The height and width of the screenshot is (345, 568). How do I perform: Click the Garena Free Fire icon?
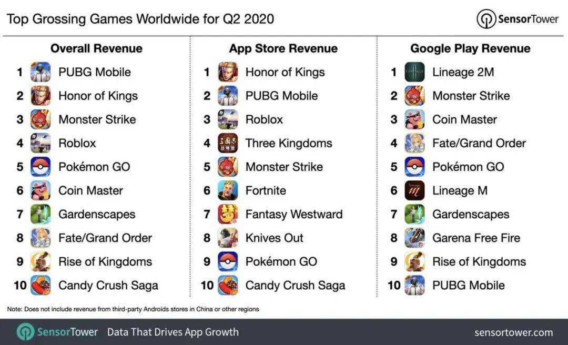tap(414, 238)
